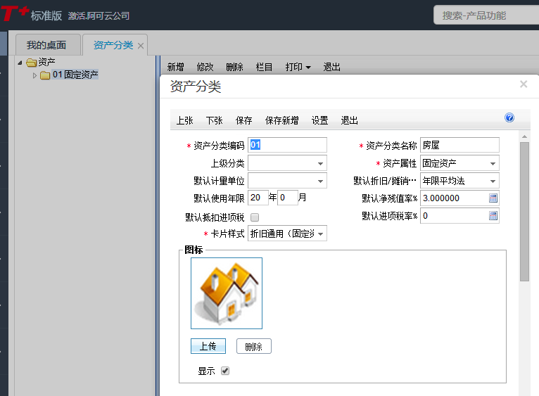Open the 资产属性 dropdown
This screenshot has height=396, width=539.
[x=493, y=164]
